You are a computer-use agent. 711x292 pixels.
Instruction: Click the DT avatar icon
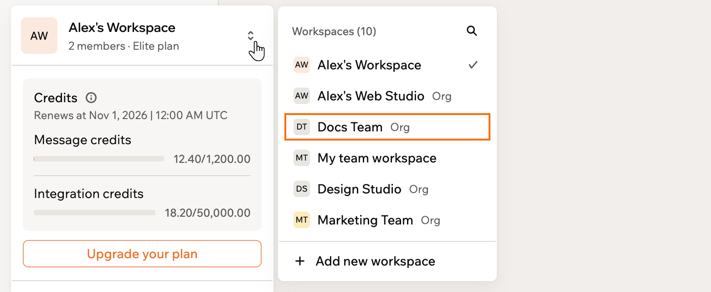(x=302, y=127)
